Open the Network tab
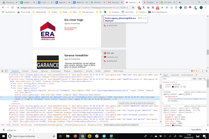This screenshot has width=209, height=139. 44,71
